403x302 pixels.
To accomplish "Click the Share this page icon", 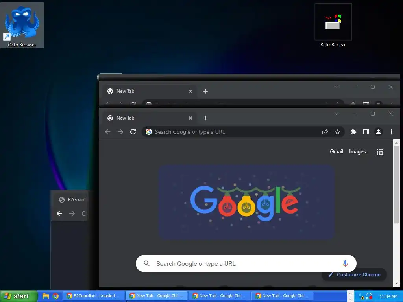I will [x=325, y=132].
